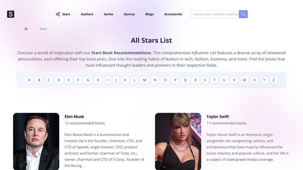This screenshot has height=170, width=303.
Task: Open the Blogs section
Action: tap(149, 14)
